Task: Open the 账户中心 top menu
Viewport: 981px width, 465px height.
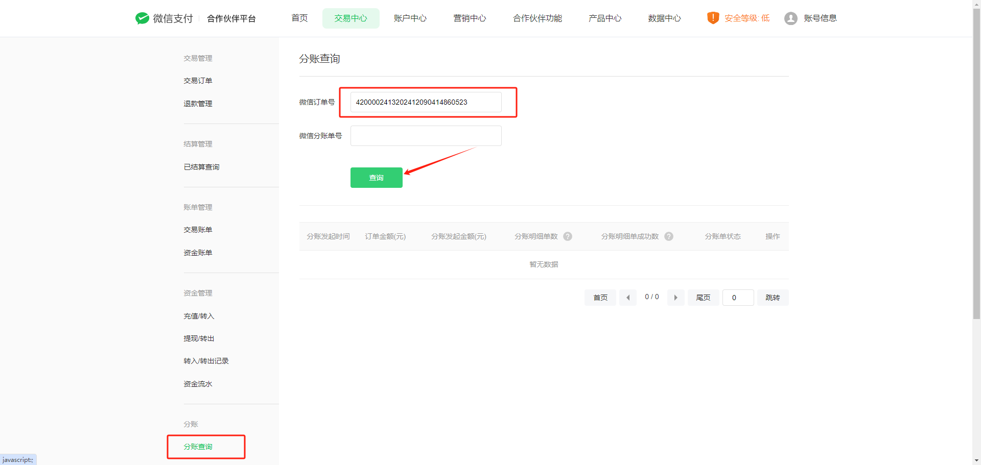Action: coord(410,18)
